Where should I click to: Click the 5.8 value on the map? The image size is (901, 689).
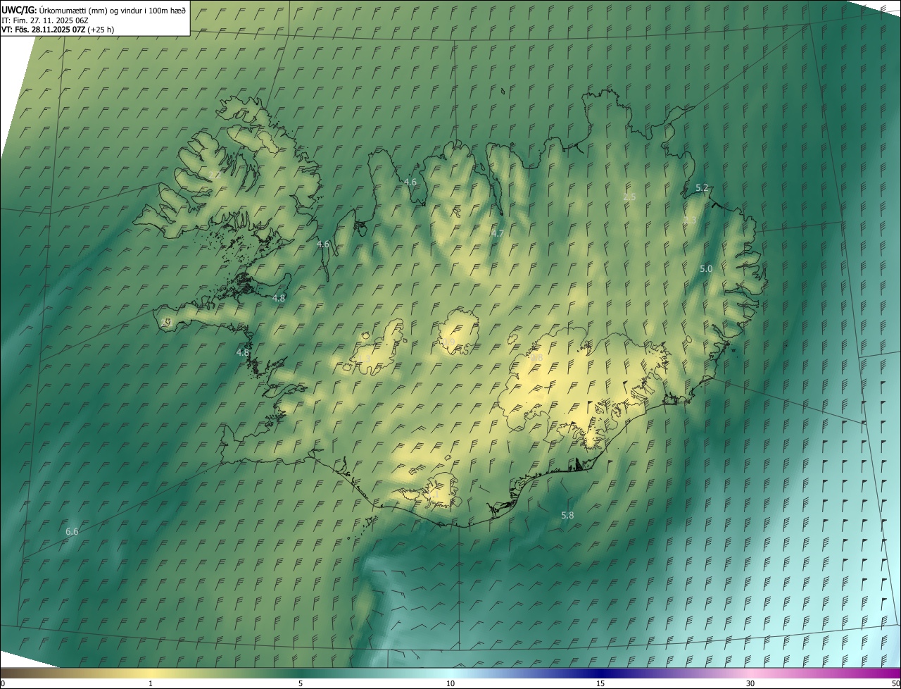click(567, 516)
